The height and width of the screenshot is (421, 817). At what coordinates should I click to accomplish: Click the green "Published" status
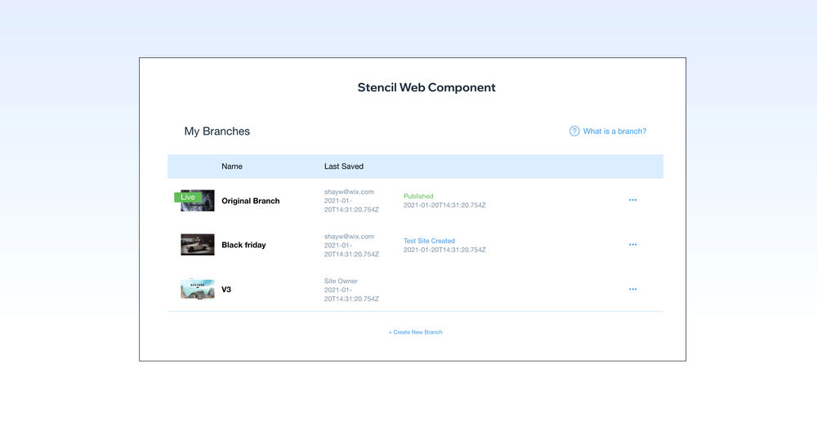coord(418,196)
